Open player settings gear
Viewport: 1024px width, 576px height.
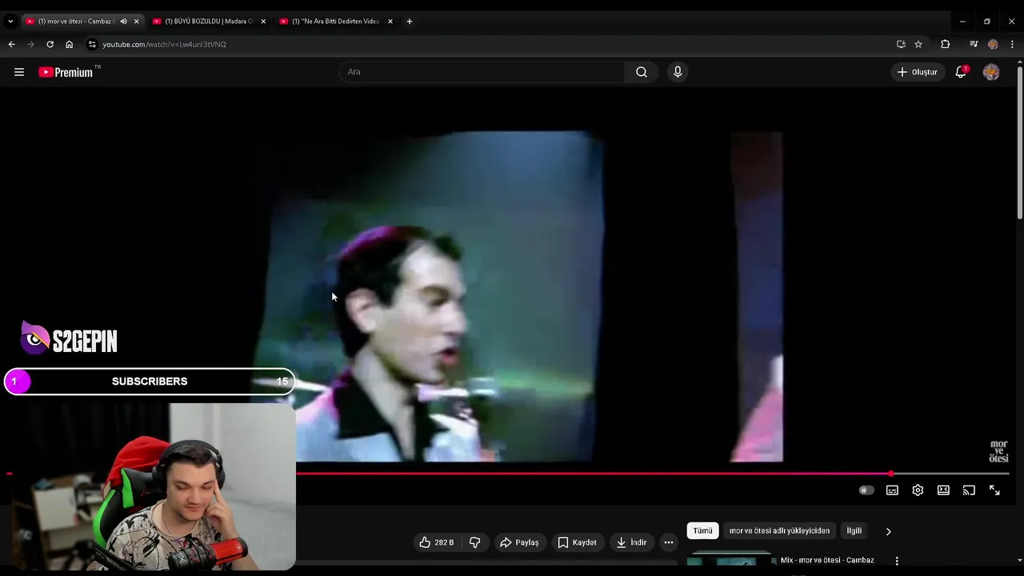click(x=918, y=490)
